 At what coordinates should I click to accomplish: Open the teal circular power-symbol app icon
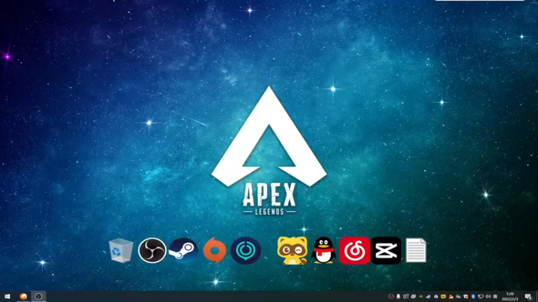click(x=245, y=250)
